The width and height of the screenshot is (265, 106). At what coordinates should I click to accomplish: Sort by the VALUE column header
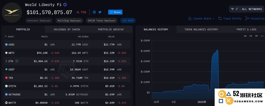(x=111, y=36)
